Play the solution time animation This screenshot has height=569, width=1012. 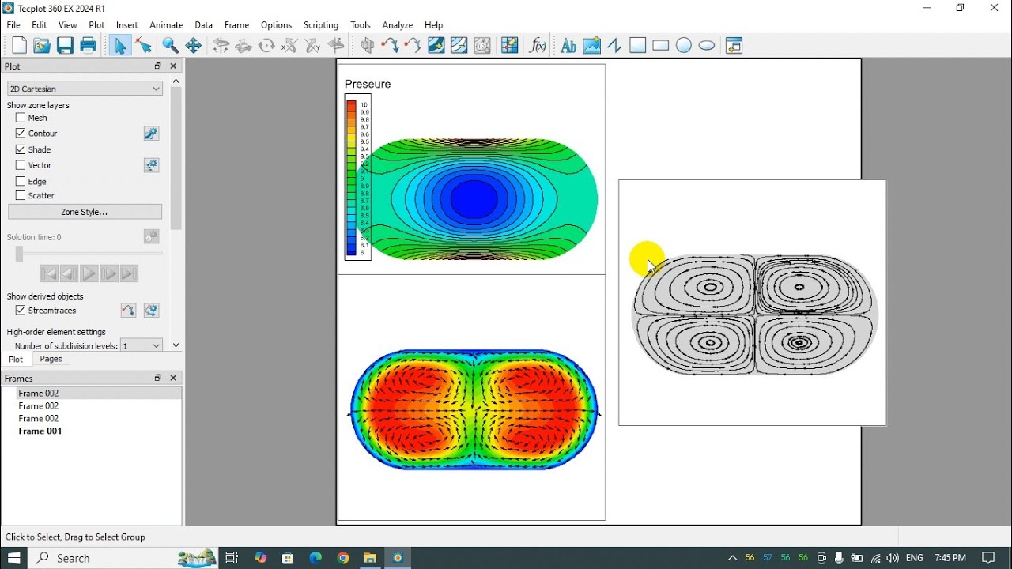89,273
